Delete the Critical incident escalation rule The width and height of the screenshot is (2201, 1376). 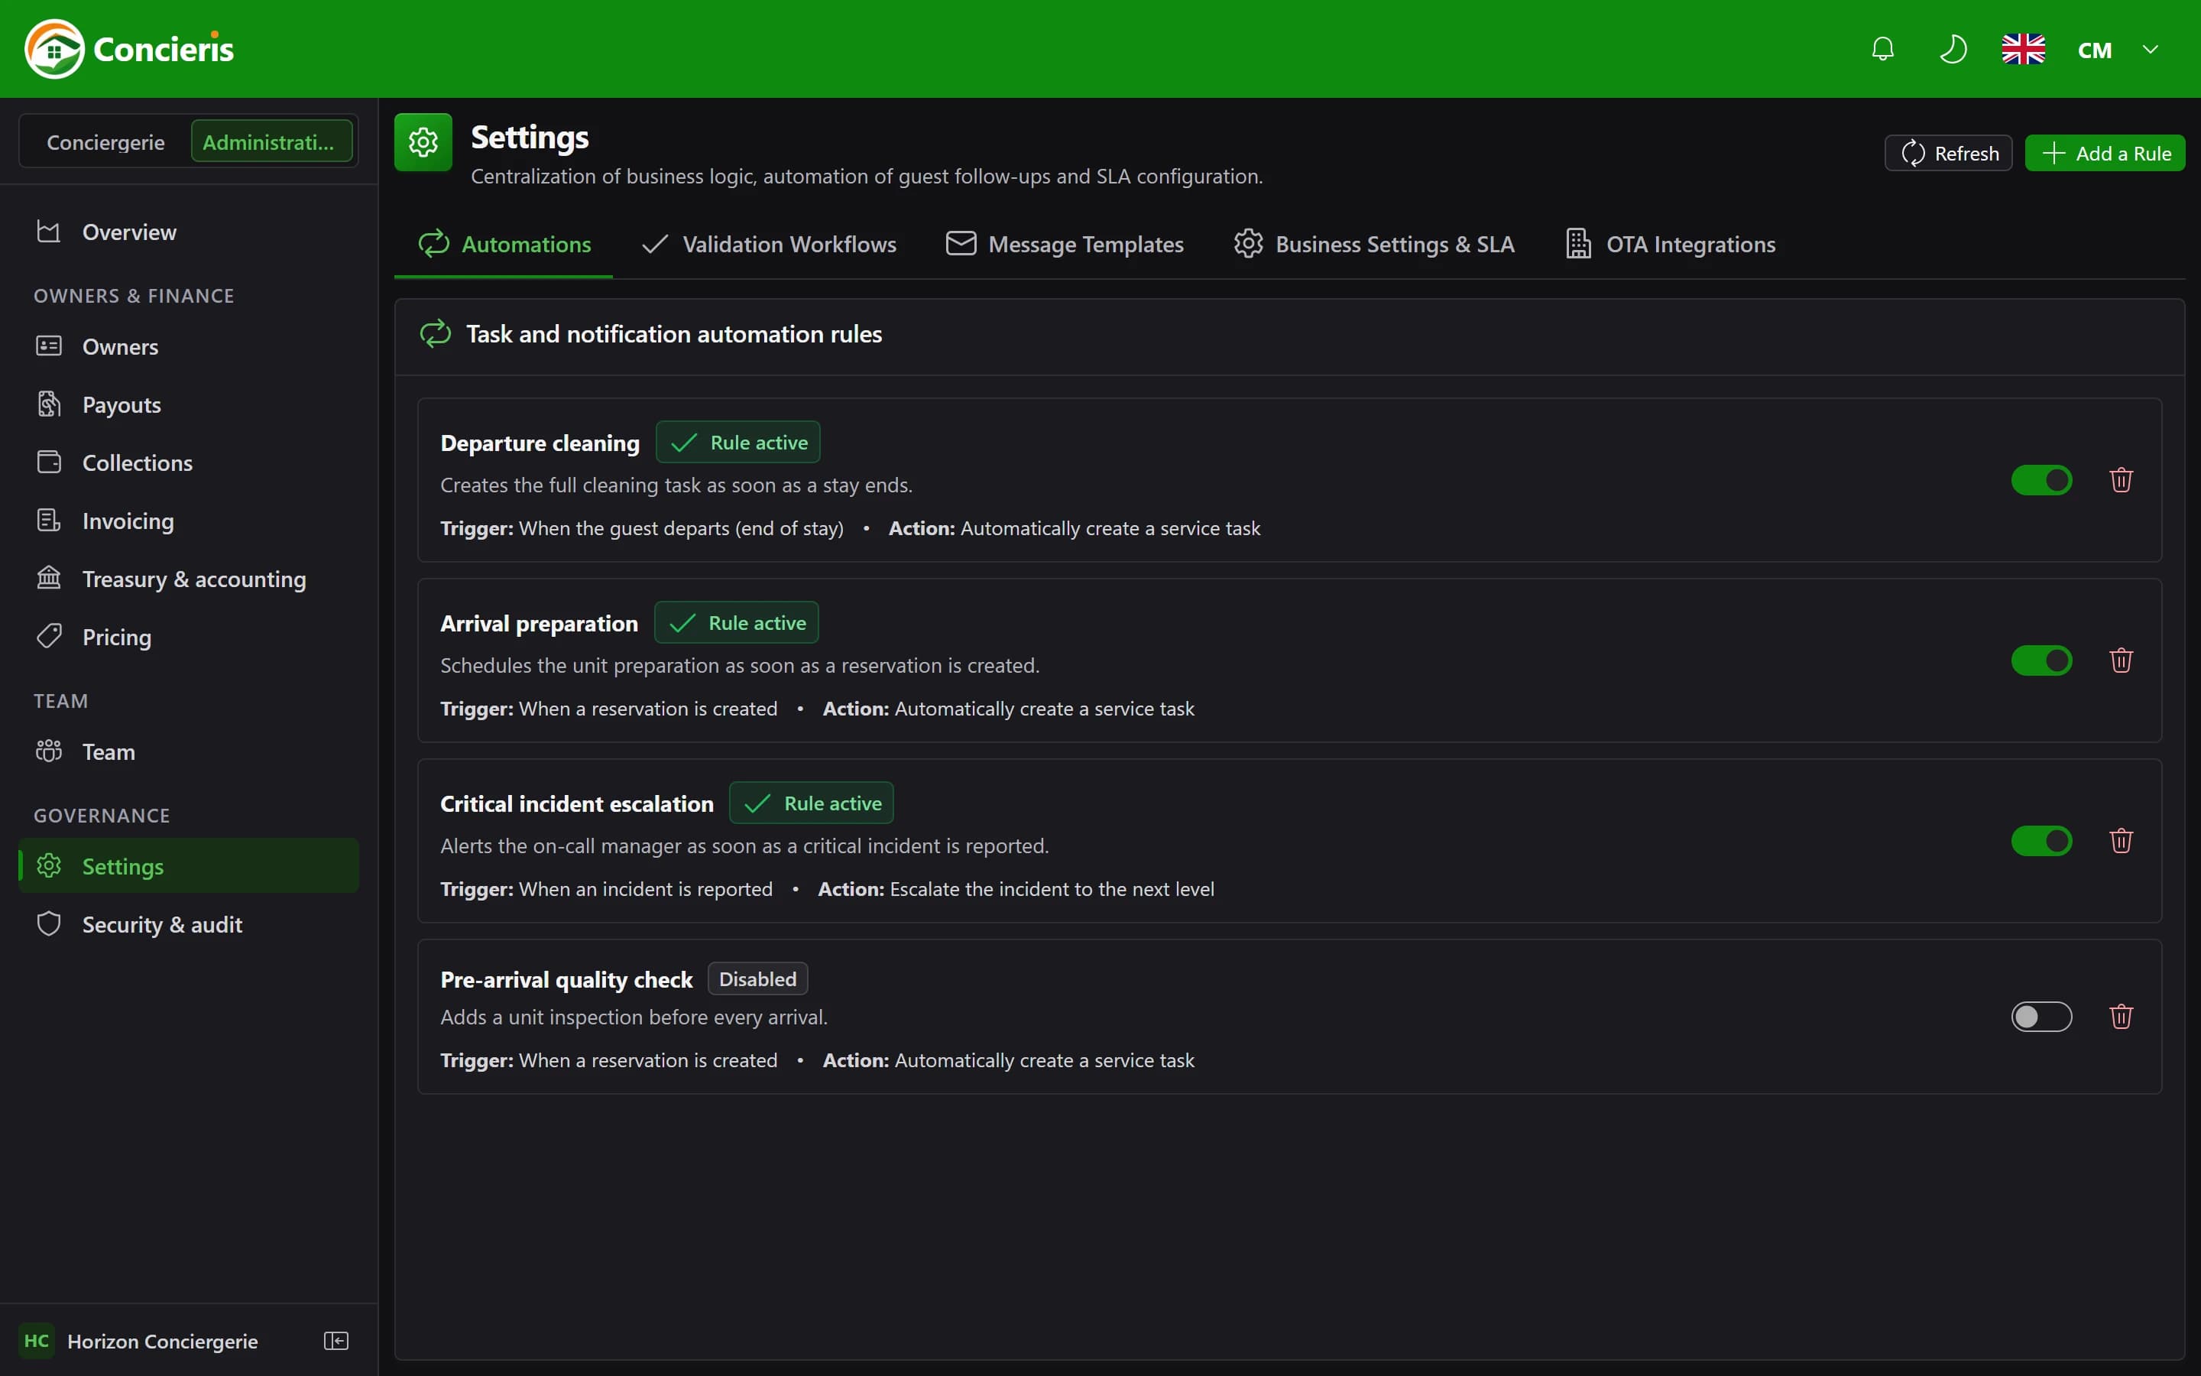2121,840
